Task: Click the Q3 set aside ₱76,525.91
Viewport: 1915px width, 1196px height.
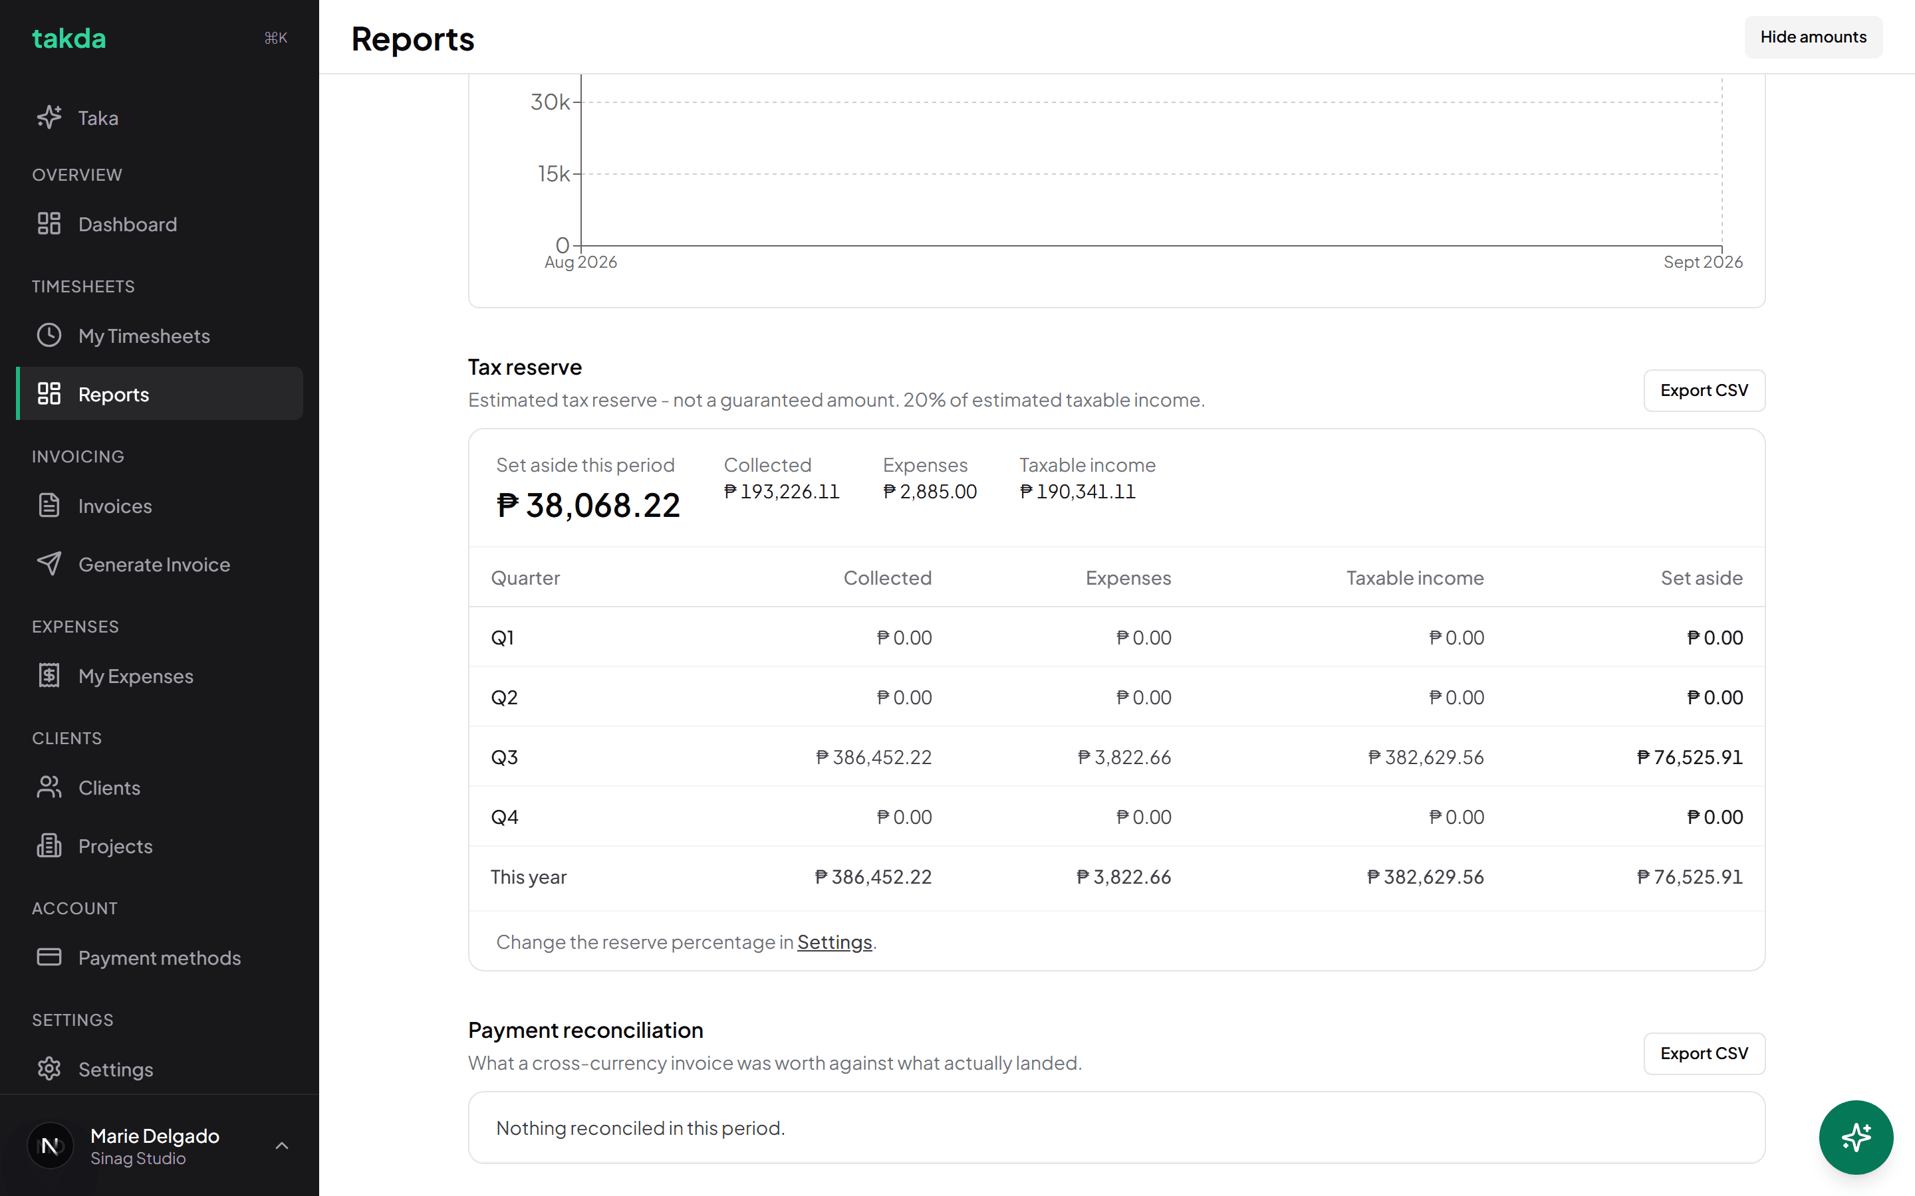Action: pyautogui.click(x=1690, y=757)
